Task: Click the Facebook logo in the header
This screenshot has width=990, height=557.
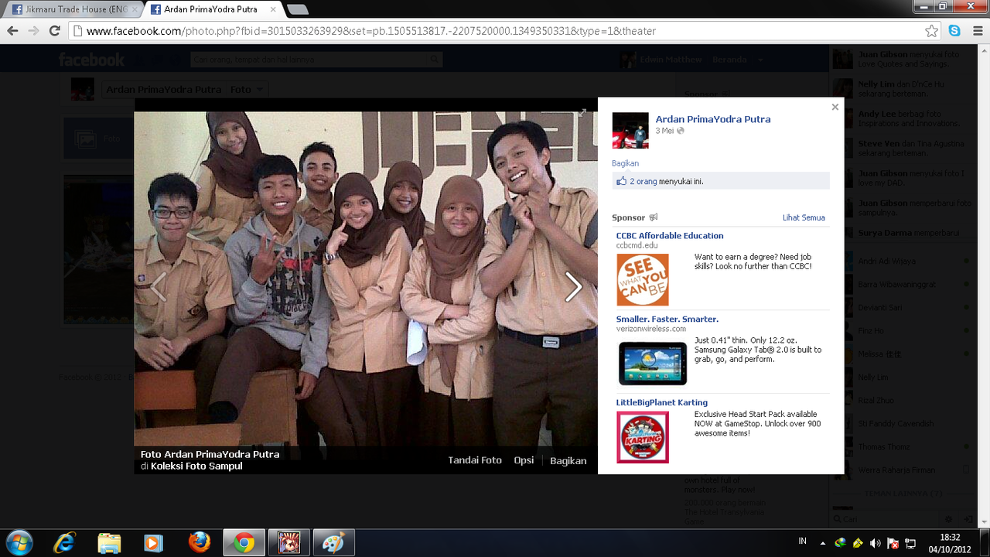Action: [91, 60]
